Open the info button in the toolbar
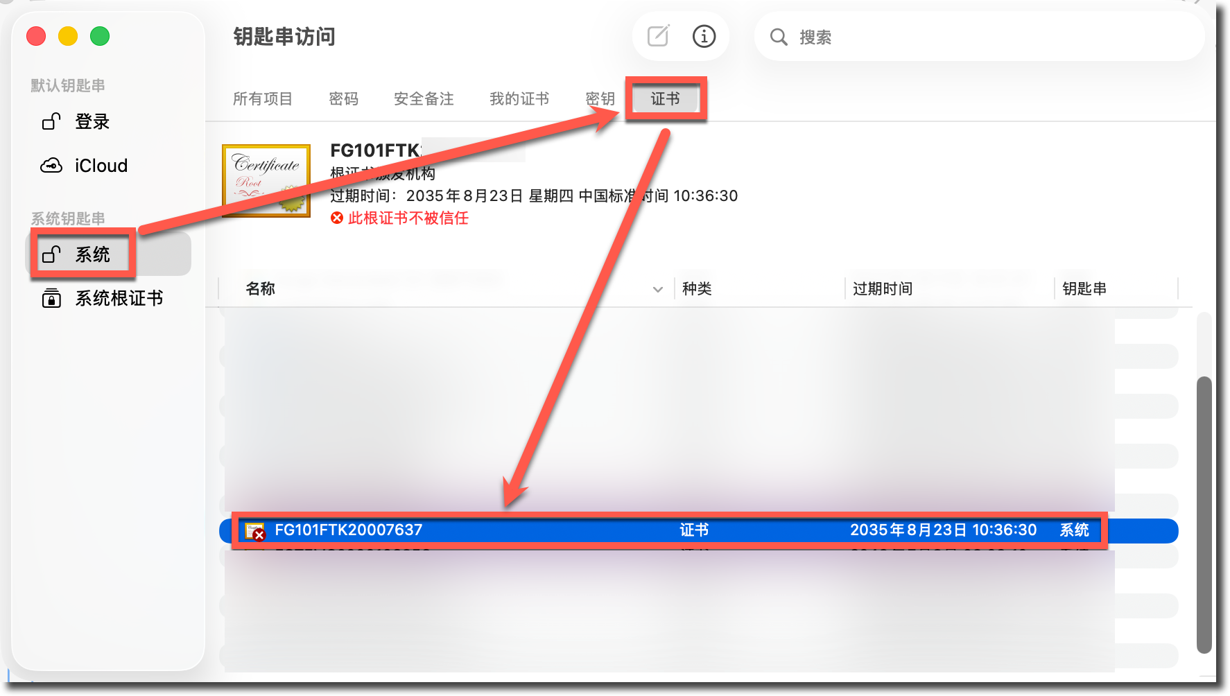The width and height of the screenshot is (1230, 696). 704,36
